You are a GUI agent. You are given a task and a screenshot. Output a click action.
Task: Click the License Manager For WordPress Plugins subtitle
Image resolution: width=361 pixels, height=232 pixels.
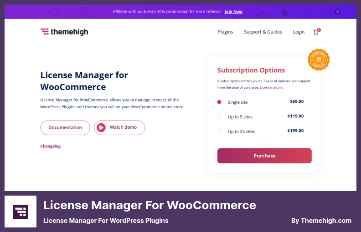click(106, 221)
